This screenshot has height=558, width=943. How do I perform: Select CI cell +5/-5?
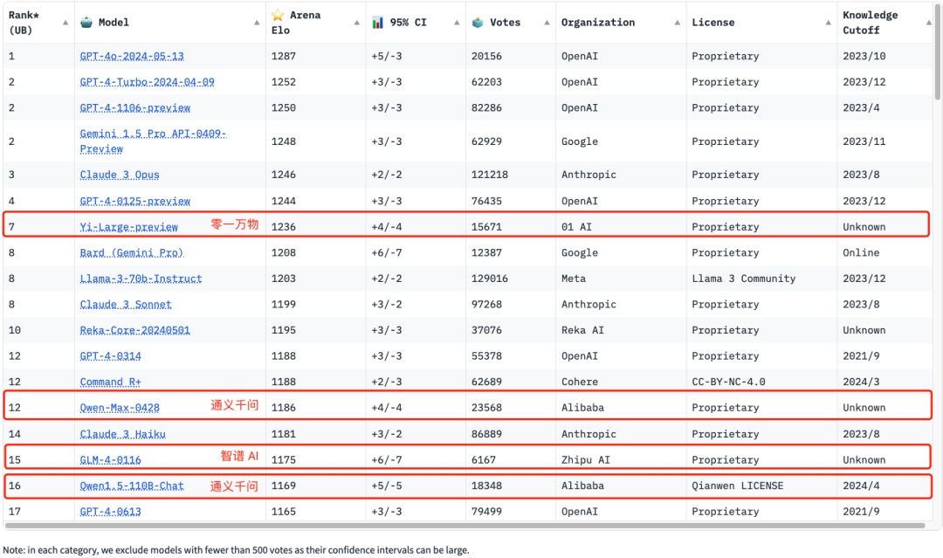[x=387, y=486]
